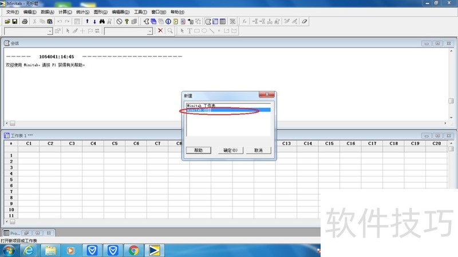Click the data direction arrow in worksheet corner

pos(11,143)
